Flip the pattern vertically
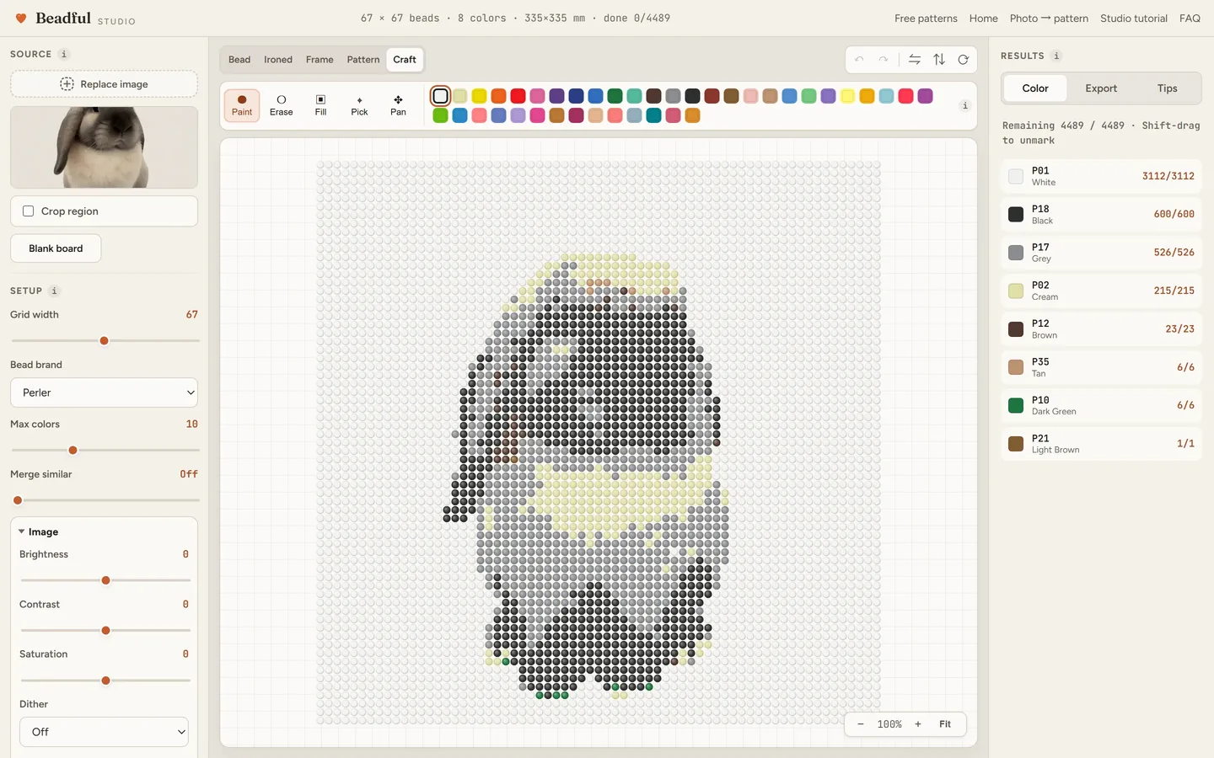 (x=939, y=60)
